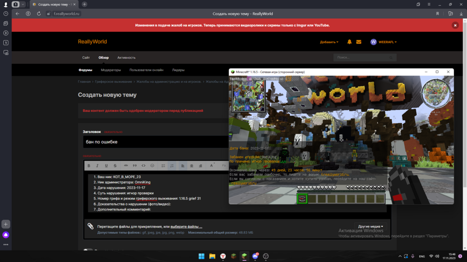Insert a quote block in the editor
Viewport: 467px width, 262px height.
134,165
